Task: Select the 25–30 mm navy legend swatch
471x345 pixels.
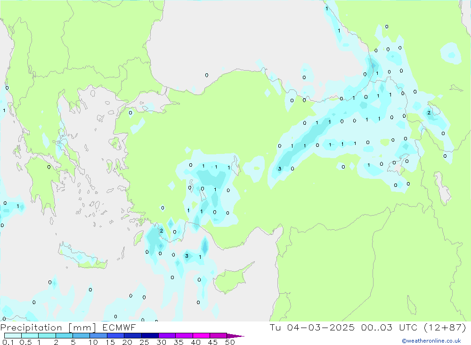Action: click(150, 336)
